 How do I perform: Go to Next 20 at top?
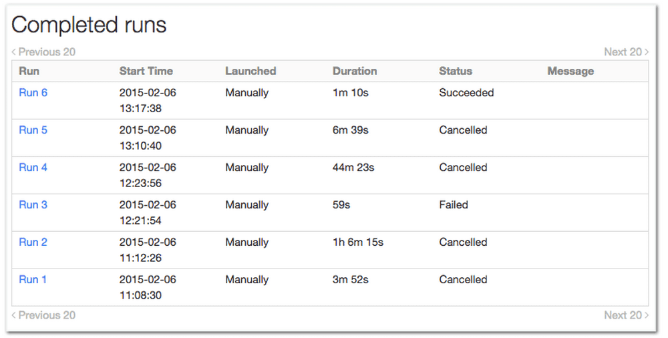(x=626, y=52)
